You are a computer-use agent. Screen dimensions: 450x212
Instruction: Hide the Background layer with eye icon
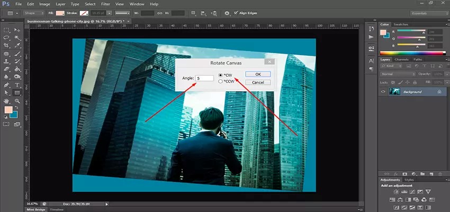click(x=383, y=92)
